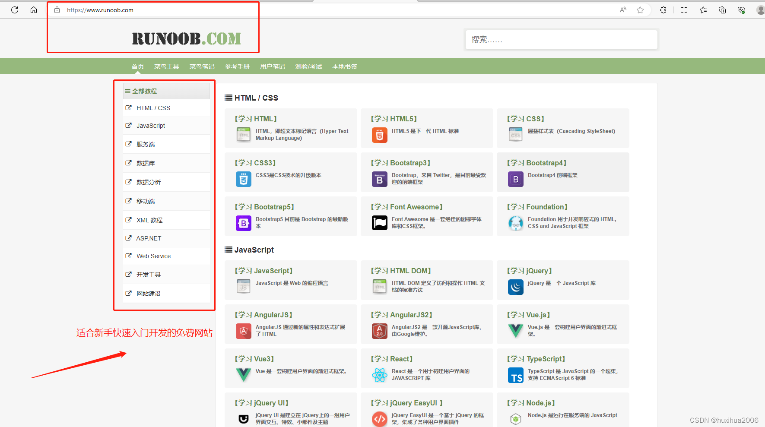Viewport: 765px width, 427px height.
Task: Select XML 教程 in sidebar
Action: point(166,220)
